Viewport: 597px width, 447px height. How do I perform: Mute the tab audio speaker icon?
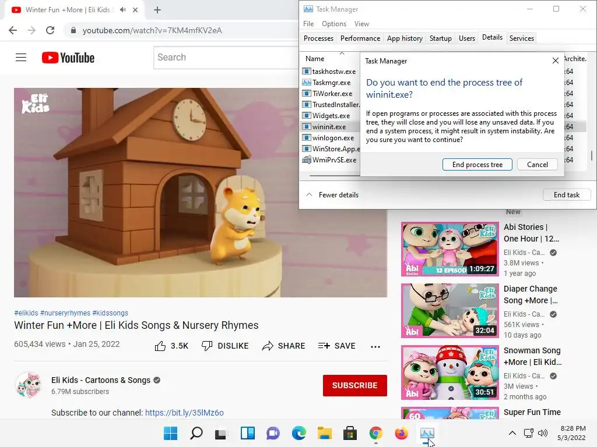(x=122, y=10)
